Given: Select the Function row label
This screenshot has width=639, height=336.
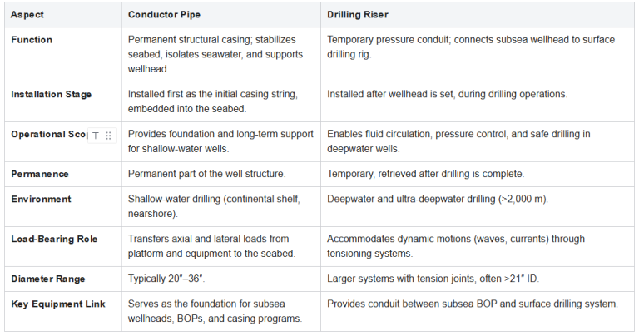Looking at the screenshot, I should [x=32, y=39].
